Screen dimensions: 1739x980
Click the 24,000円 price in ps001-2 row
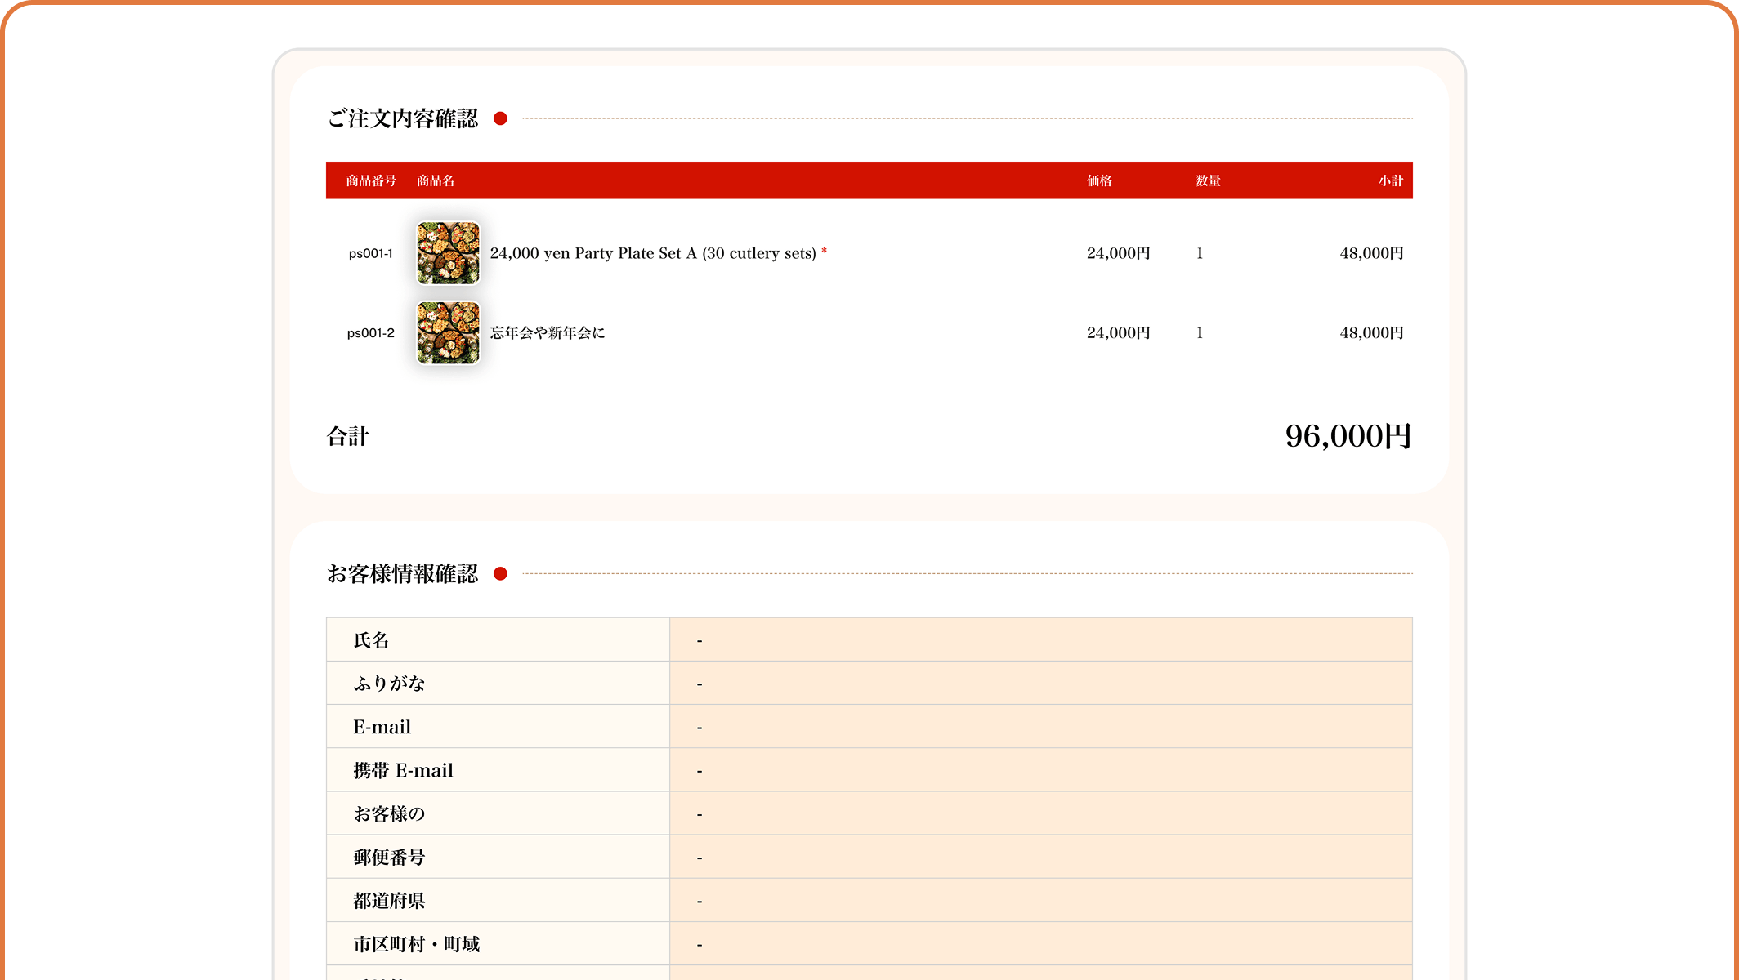coord(1118,332)
